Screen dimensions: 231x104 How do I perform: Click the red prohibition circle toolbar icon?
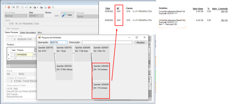[49, 7]
